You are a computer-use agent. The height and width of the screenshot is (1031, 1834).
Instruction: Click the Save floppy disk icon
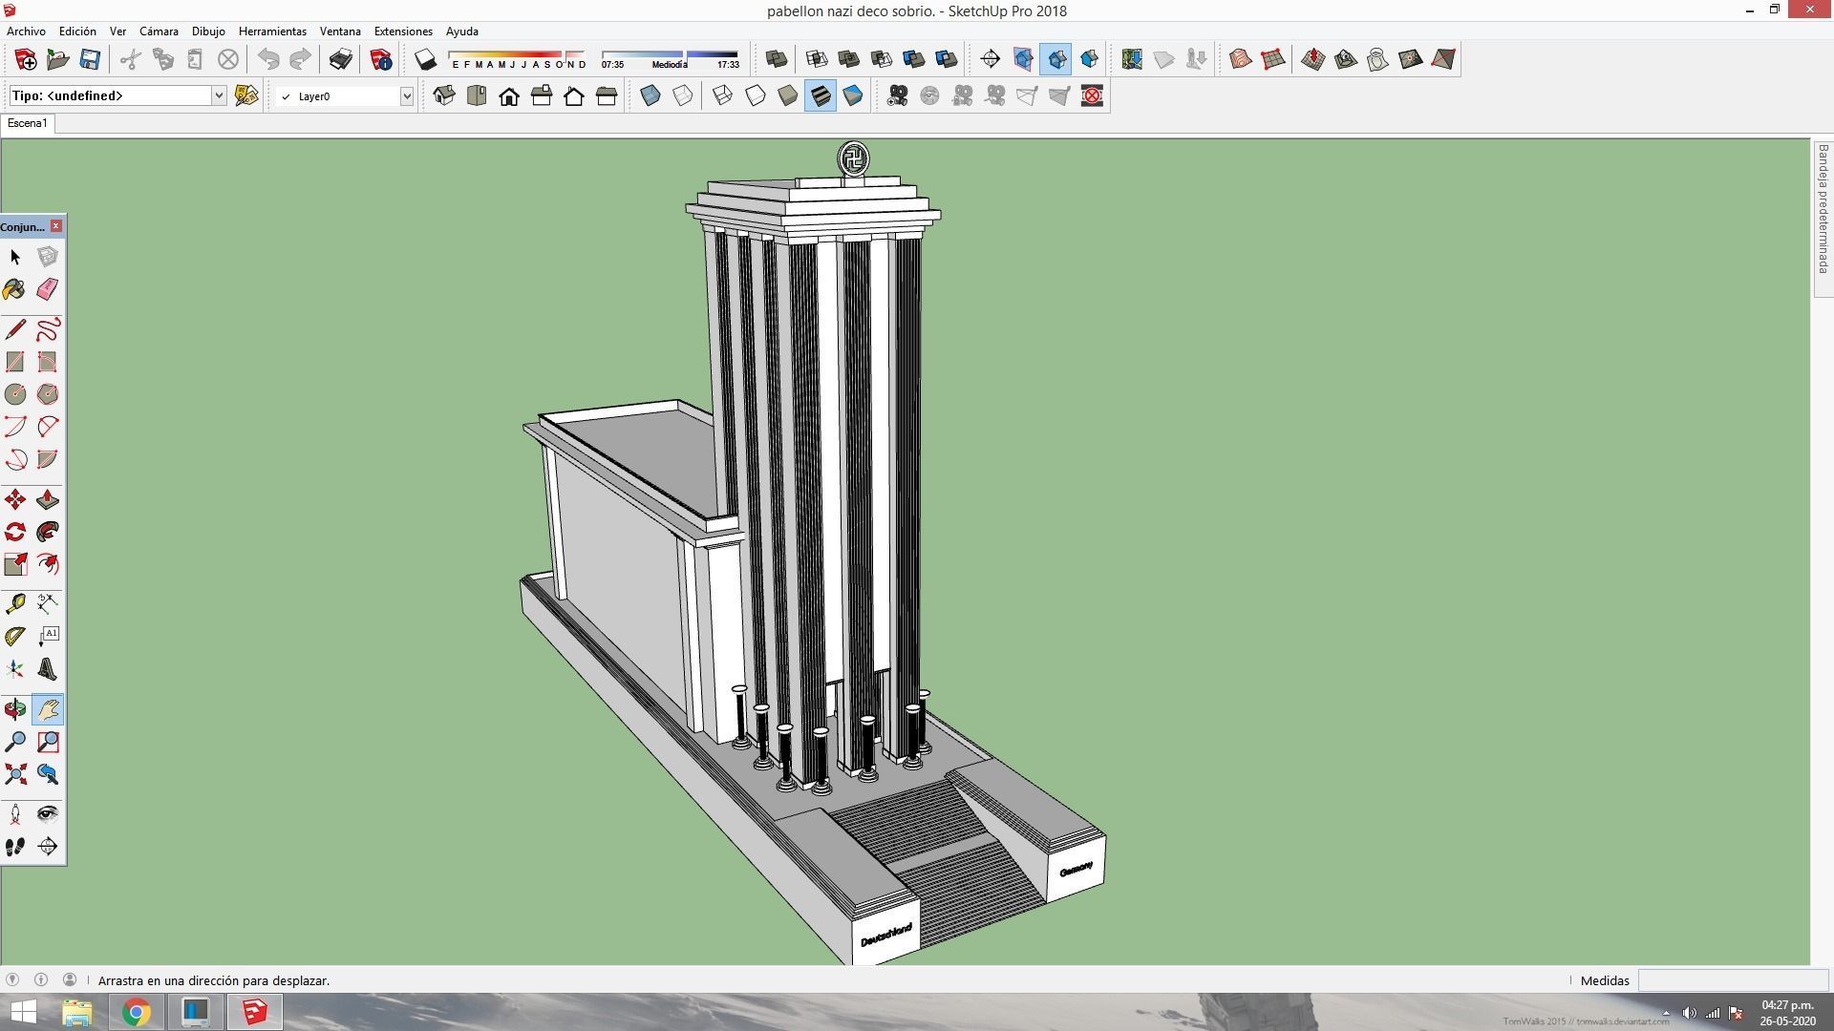pos(90,59)
